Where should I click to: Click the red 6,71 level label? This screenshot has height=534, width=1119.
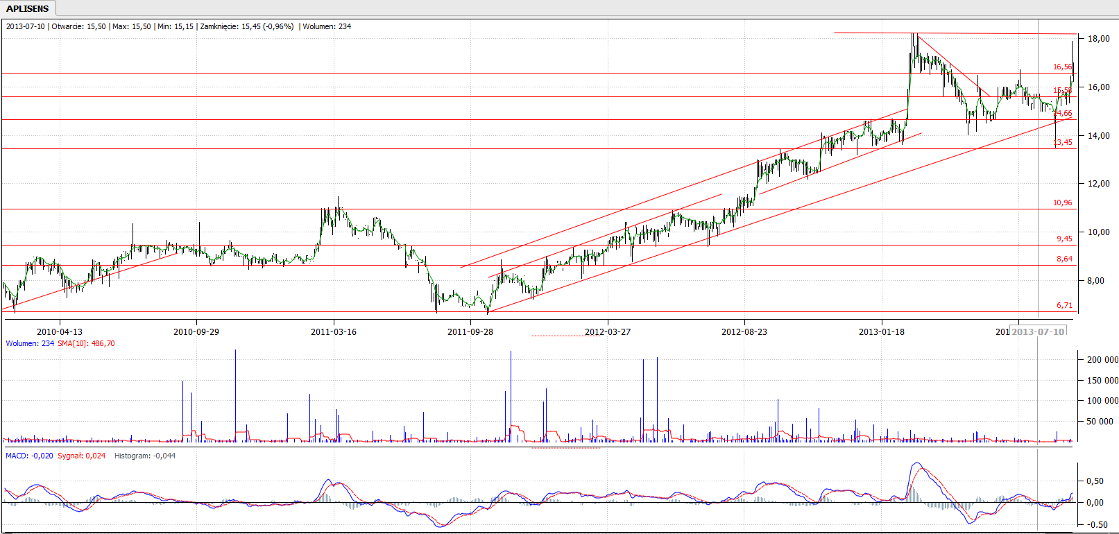click(1064, 305)
